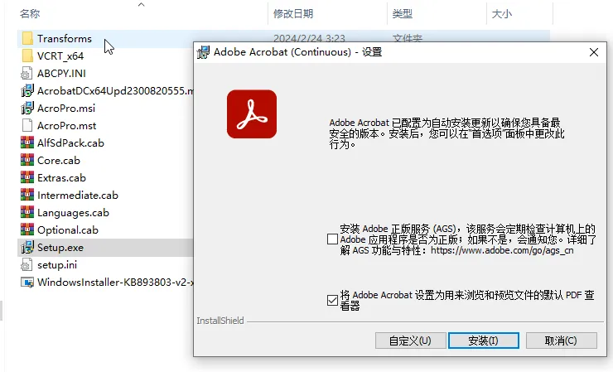Click the Languages.cab archive icon
The height and width of the screenshot is (372, 613).
pyautogui.click(x=27, y=212)
